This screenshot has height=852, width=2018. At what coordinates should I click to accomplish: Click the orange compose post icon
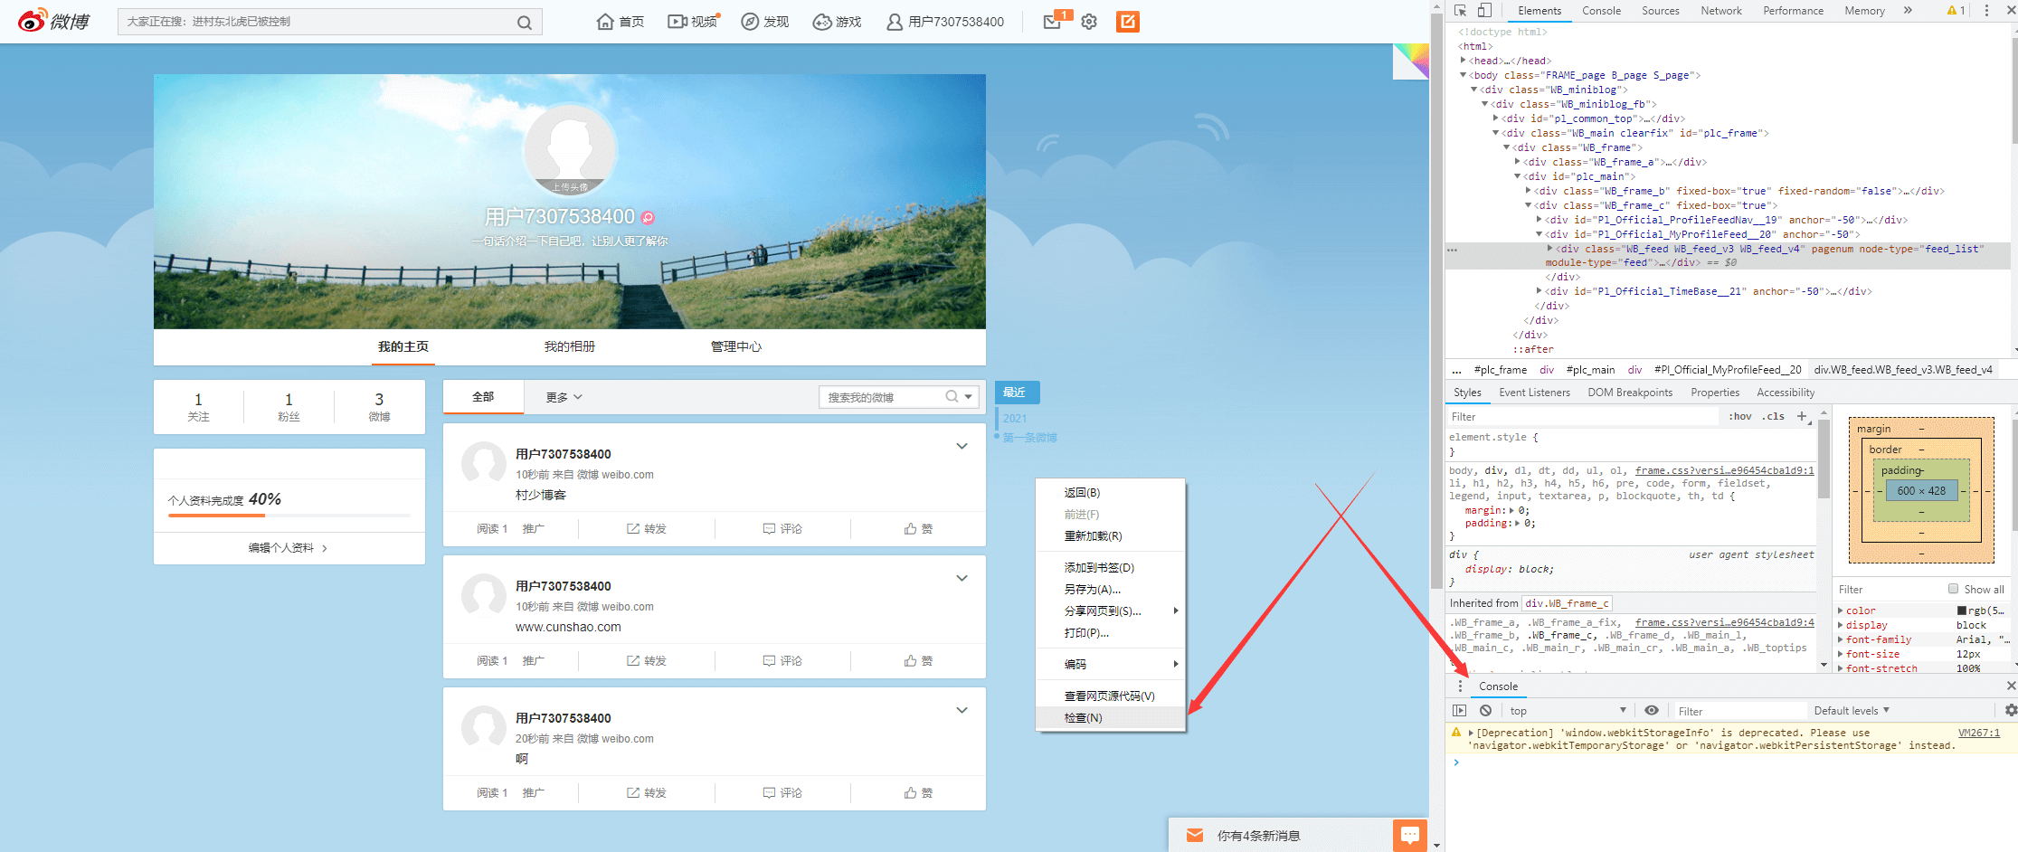(x=1127, y=22)
